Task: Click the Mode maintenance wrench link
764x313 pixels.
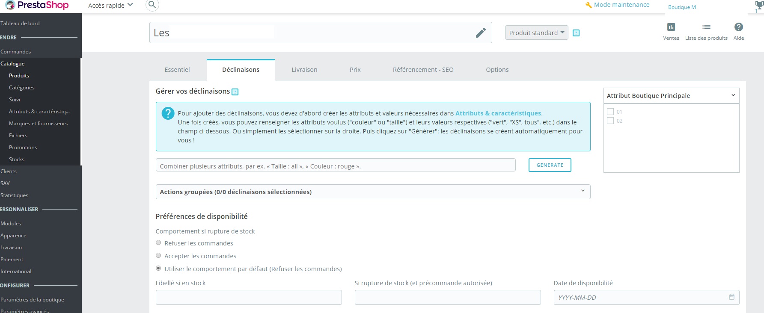Action: click(x=617, y=5)
